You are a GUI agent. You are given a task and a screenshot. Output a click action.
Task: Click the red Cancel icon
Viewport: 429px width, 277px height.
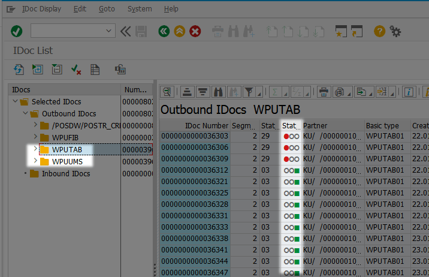tap(195, 31)
